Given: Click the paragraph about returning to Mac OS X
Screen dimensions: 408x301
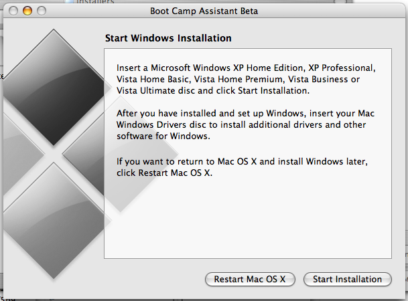Looking at the screenshot, I should [x=241, y=167].
